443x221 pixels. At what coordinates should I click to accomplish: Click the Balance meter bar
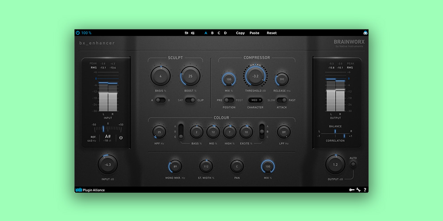(x=335, y=131)
